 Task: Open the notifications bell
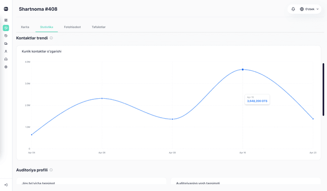point(293,9)
